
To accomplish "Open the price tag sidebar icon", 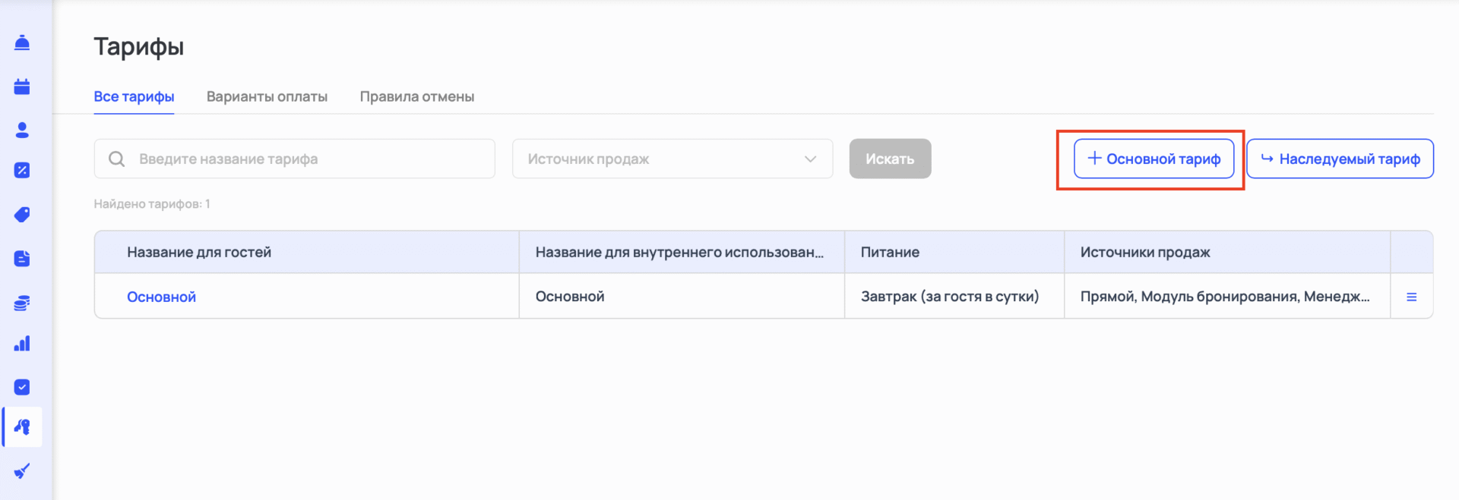I will click(22, 215).
